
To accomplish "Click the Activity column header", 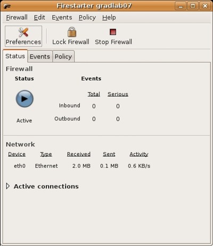I will 139,154.
